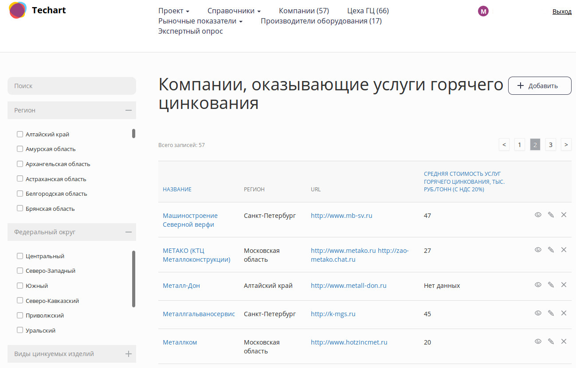Select the Северо-Западный district checkbox
This screenshot has height=368, width=576.
tap(20, 271)
